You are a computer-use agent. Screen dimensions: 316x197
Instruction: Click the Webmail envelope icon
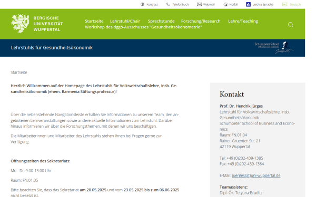(x=199, y=4)
